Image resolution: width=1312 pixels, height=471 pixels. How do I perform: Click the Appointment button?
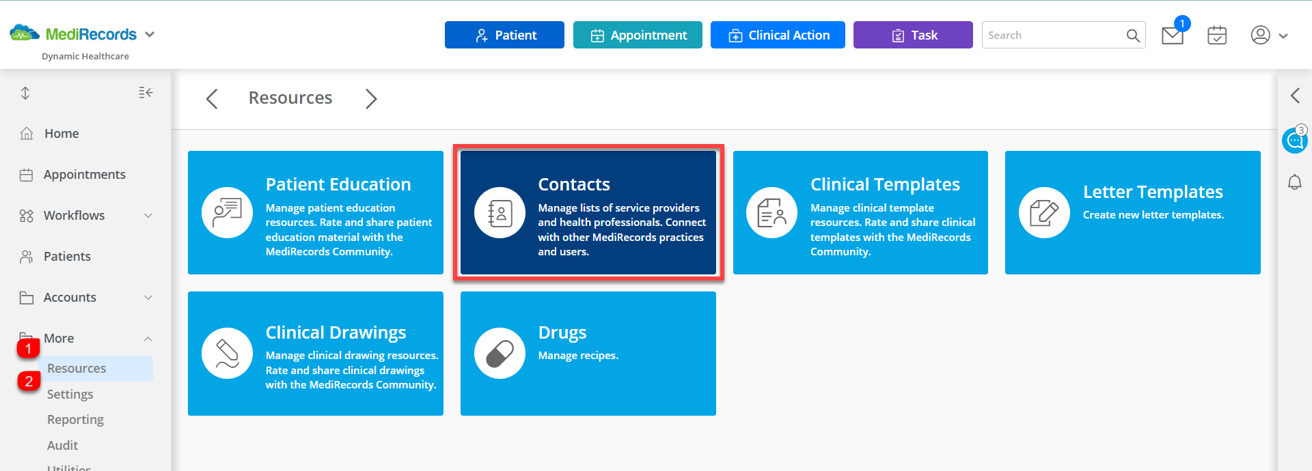pyautogui.click(x=638, y=35)
